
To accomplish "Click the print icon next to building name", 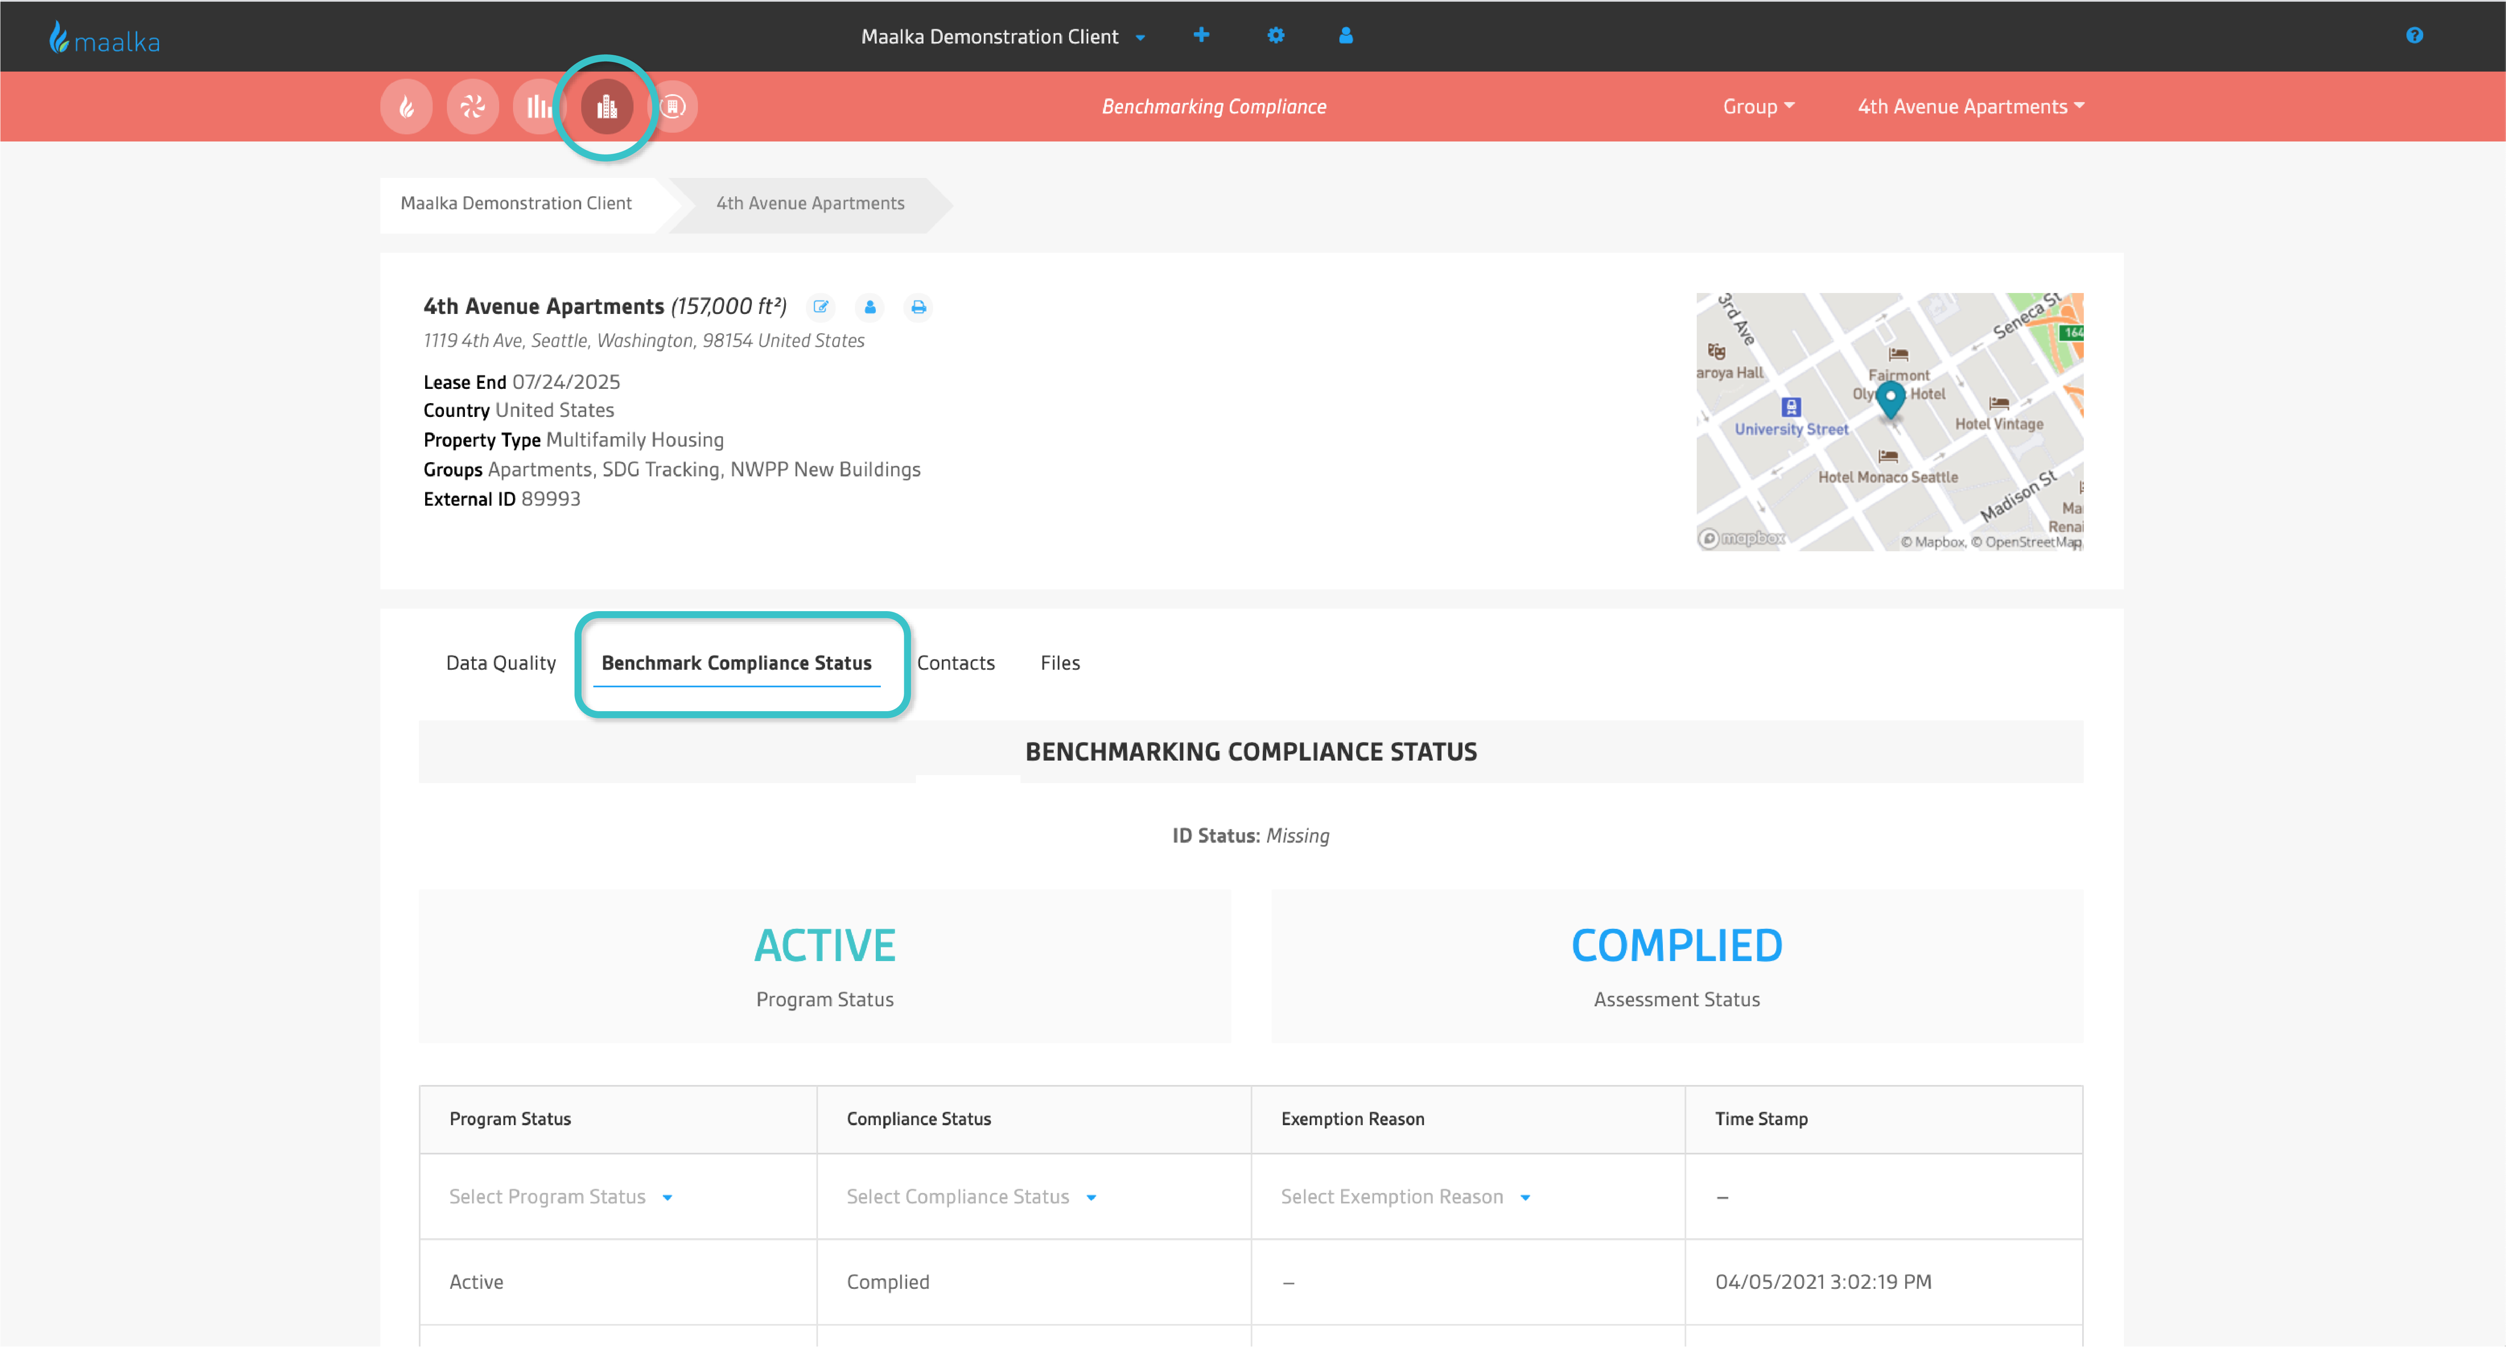I will click(x=918, y=308).
